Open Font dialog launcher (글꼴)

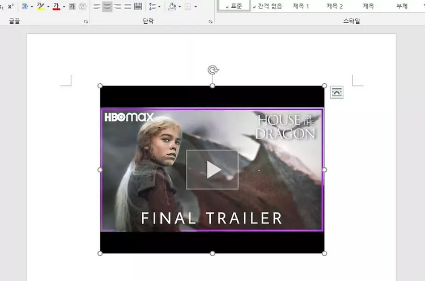86,21
